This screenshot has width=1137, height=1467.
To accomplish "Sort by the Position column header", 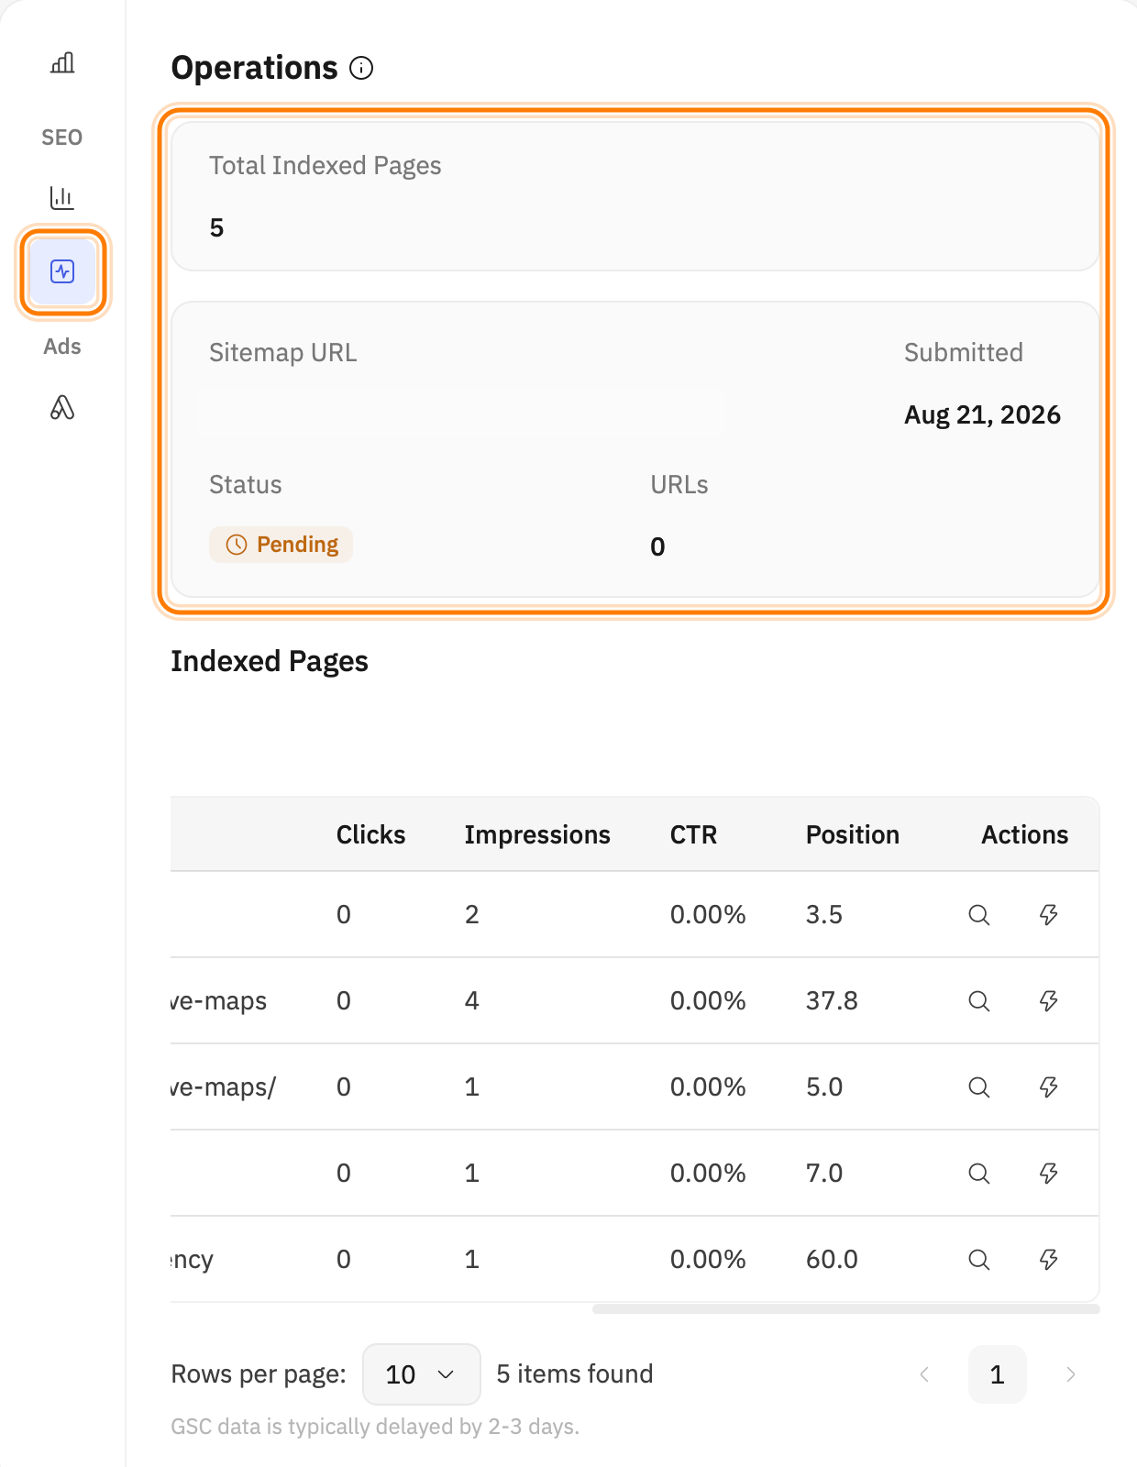I will pos(853,834).
